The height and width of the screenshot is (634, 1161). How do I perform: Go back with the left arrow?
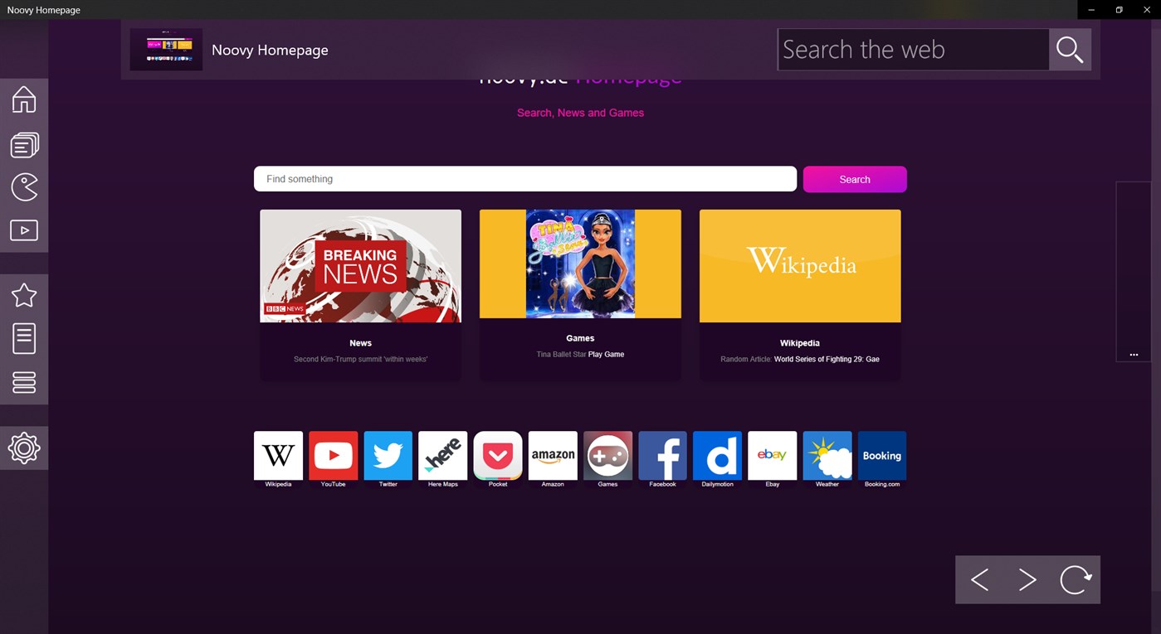click(979, 579)
